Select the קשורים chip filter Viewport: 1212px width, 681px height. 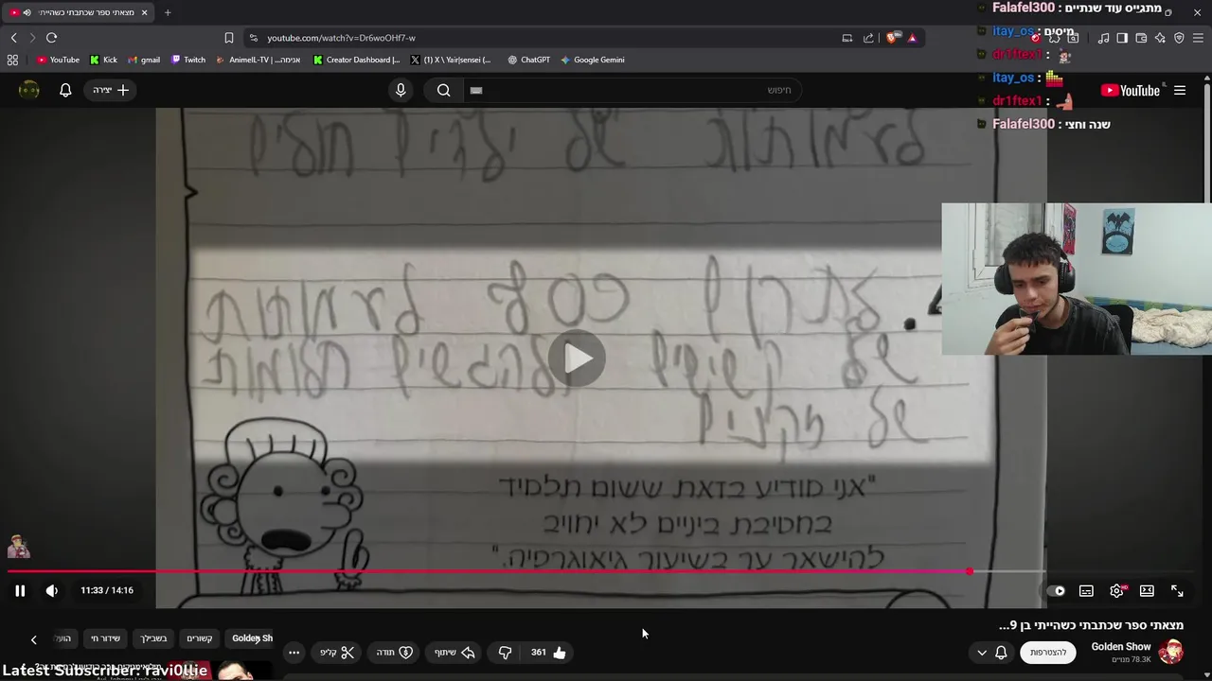(199, 638)
